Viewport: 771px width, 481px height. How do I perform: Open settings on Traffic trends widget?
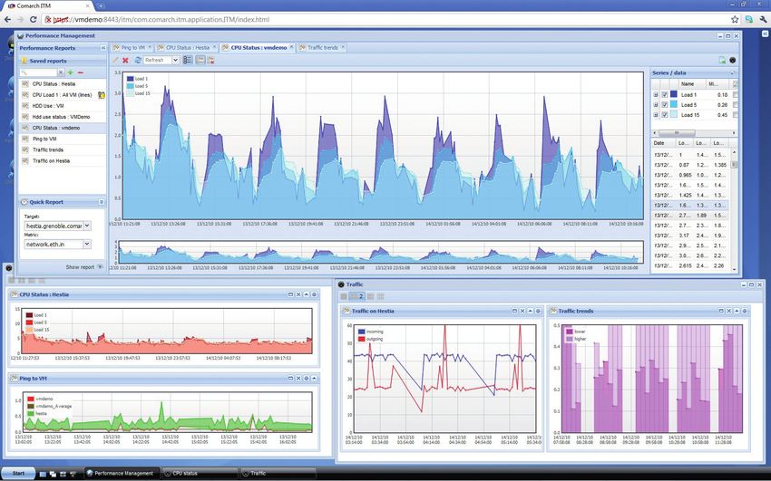point(745,311)
